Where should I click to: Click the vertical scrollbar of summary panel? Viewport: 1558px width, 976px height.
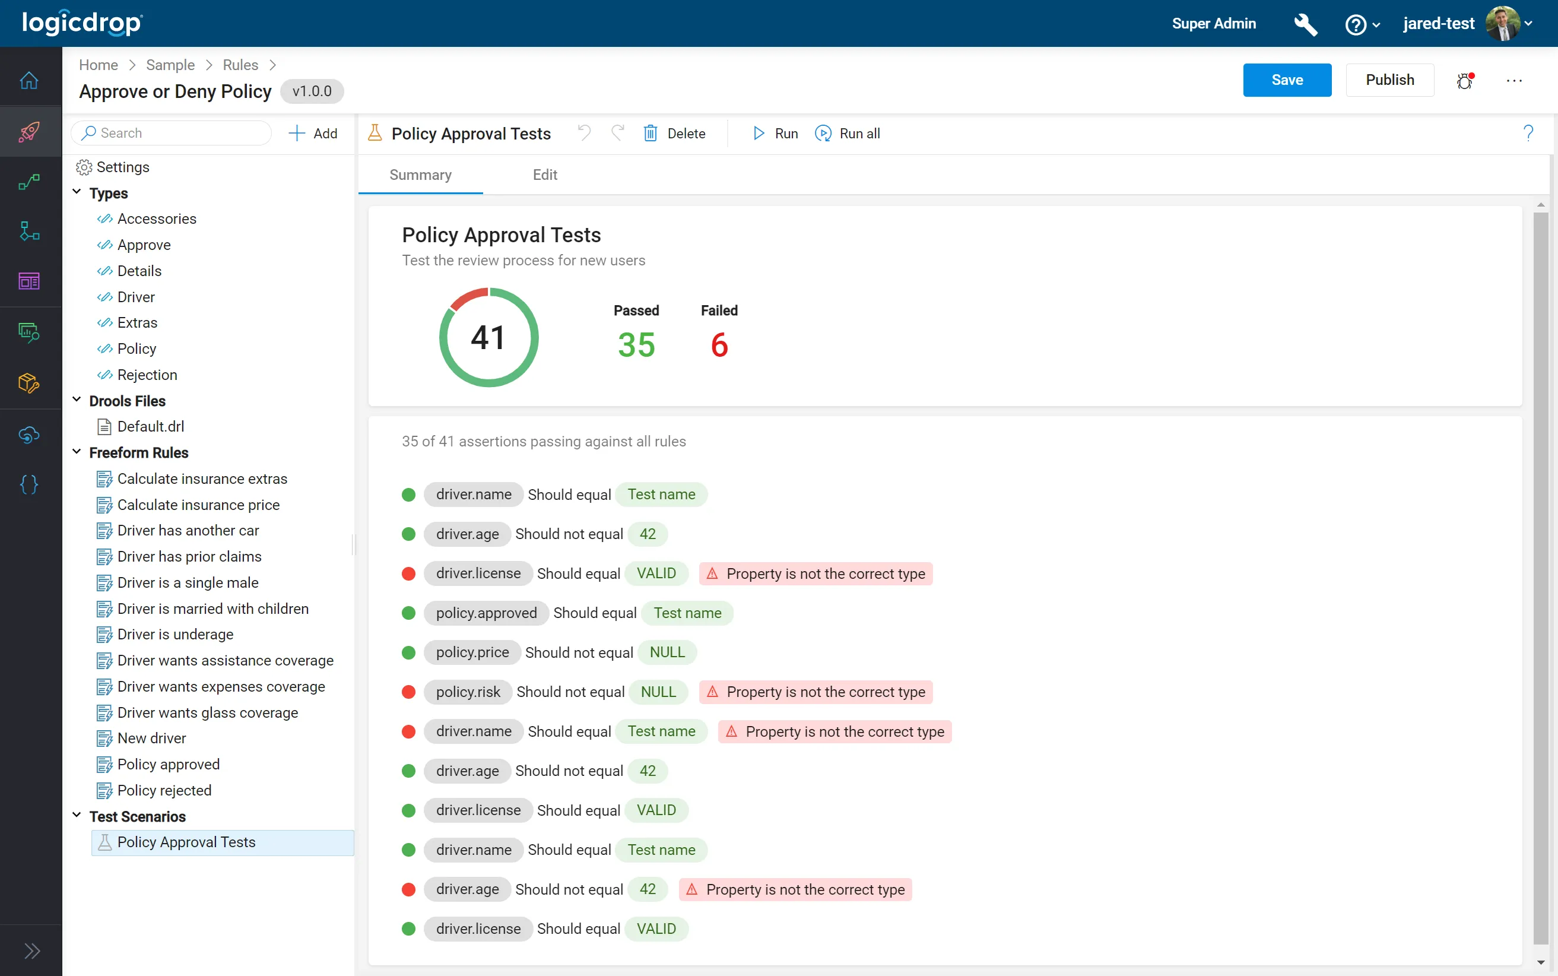pos(1541,578)
